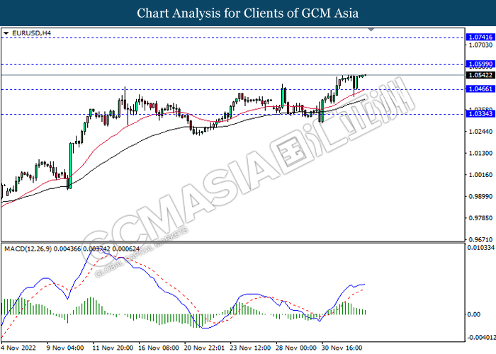Click the 9 Nov 04:00 time label

[x=65, y=348]
